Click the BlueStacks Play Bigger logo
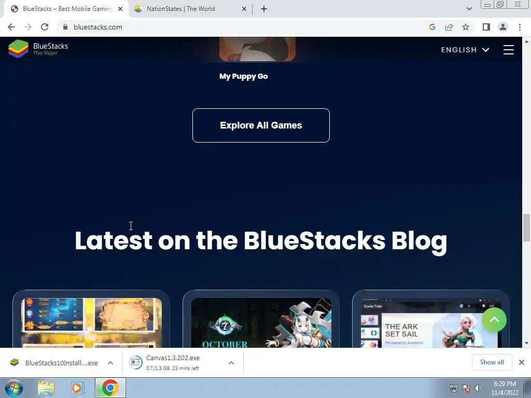 click(x=38, y=49)
